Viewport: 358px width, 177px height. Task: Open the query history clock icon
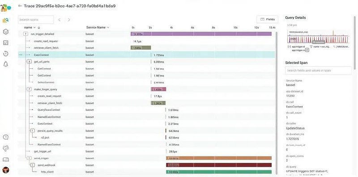6,54
